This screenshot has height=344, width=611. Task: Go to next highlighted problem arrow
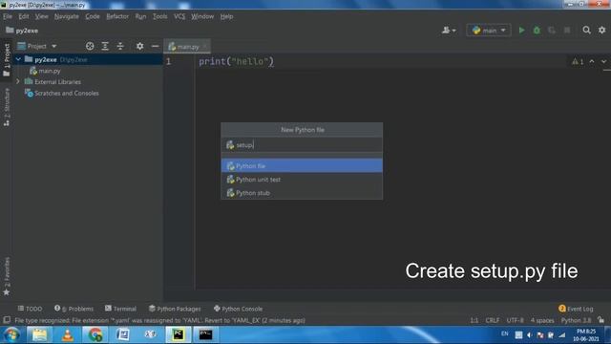coord(603,61)
